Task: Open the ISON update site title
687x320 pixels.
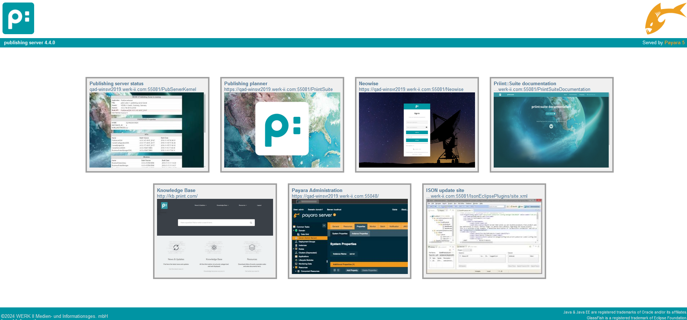Action: coord(445,190)
